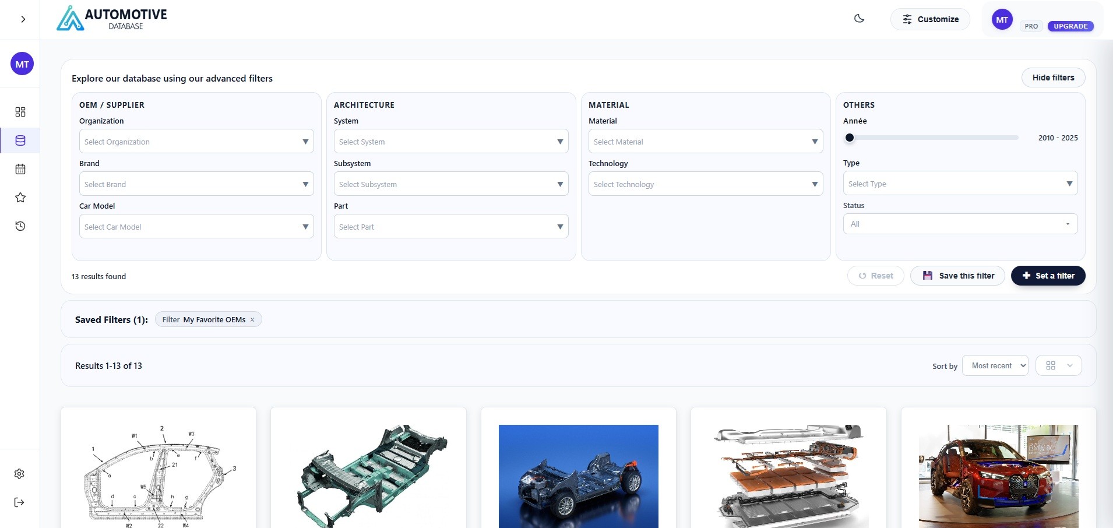Open the Select Car Model dropdown
This screenshot has width=1113, height=528.
click(x=196, y=226)
